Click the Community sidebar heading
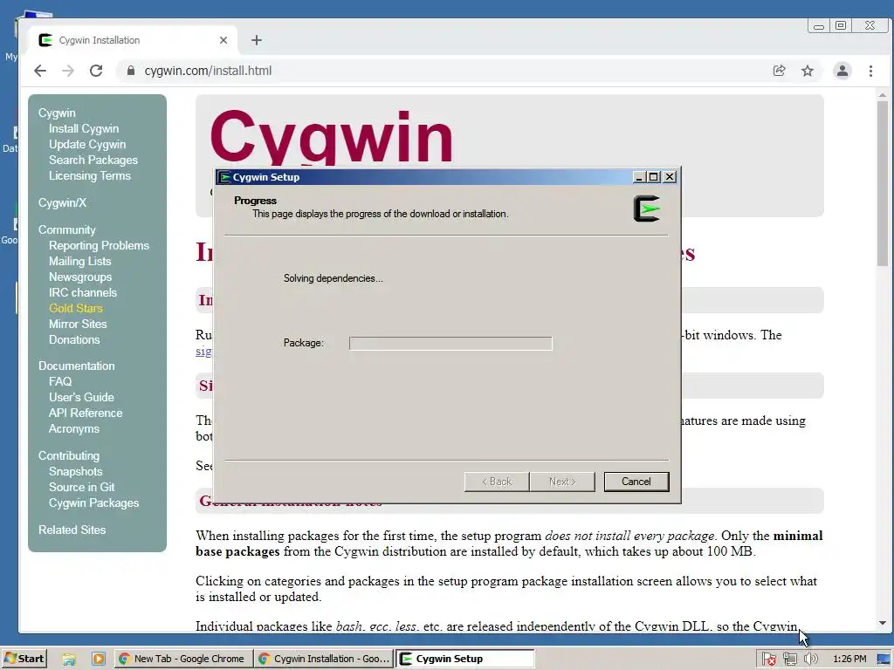The image size is (894, 670). click(x=66, y=229)
